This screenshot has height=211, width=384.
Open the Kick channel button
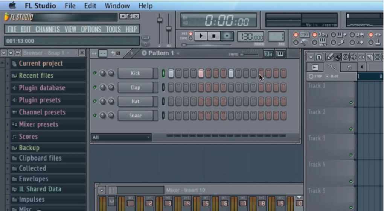pyautogui.click(x=135, y=73)
